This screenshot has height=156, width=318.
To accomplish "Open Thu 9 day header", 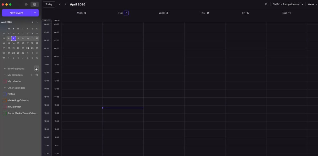I will (x=204, y=13).
